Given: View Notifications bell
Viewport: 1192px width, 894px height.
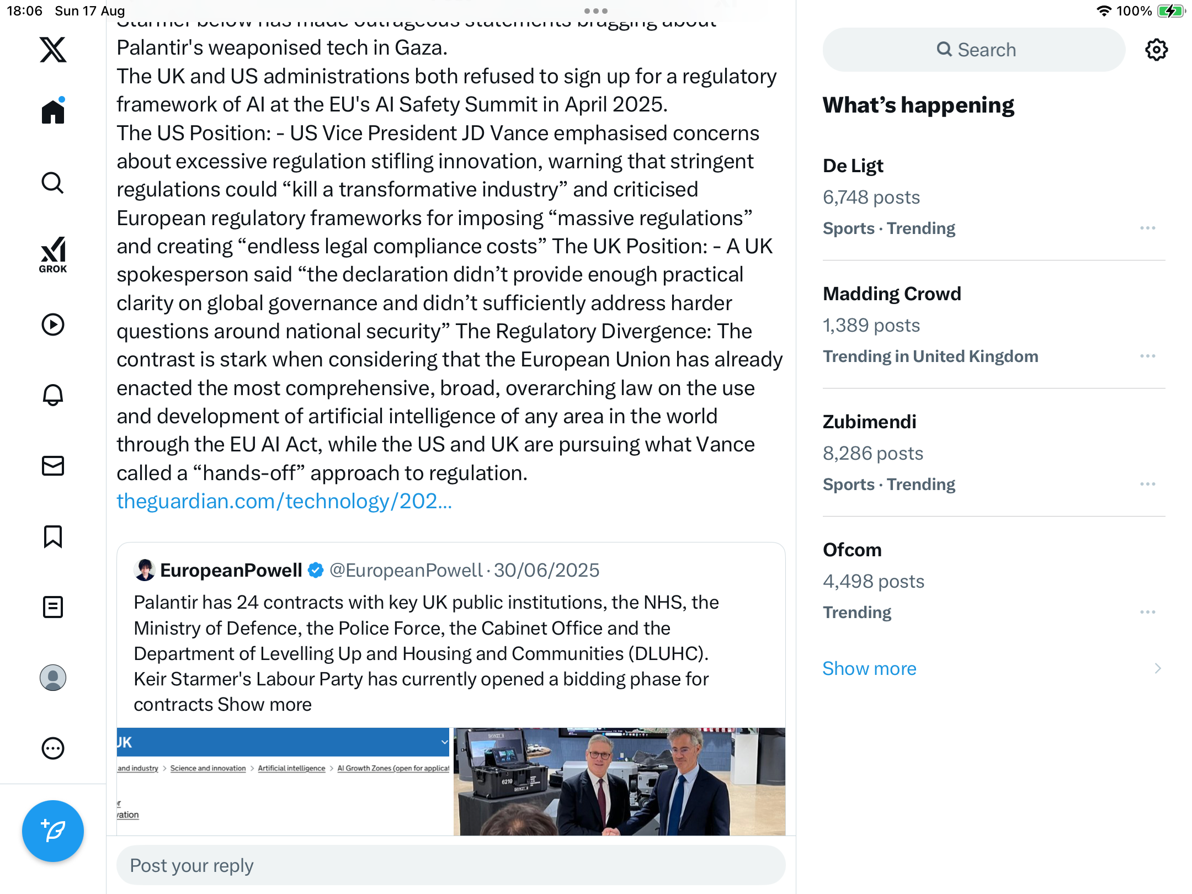Looking at the screenshot, I should (53, 395).
